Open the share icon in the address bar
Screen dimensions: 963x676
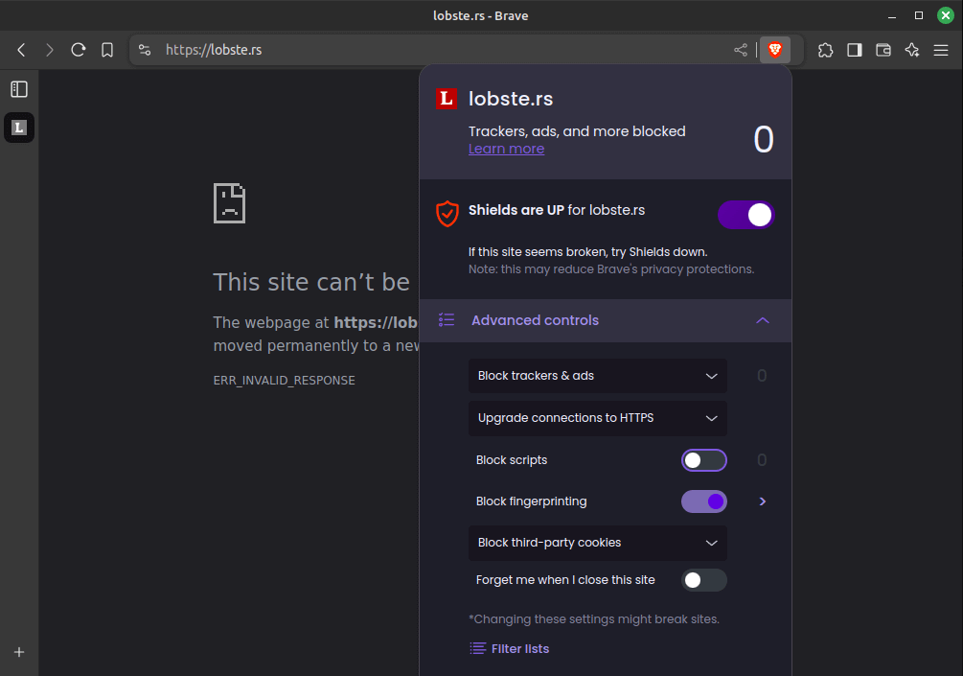(740, 49)
